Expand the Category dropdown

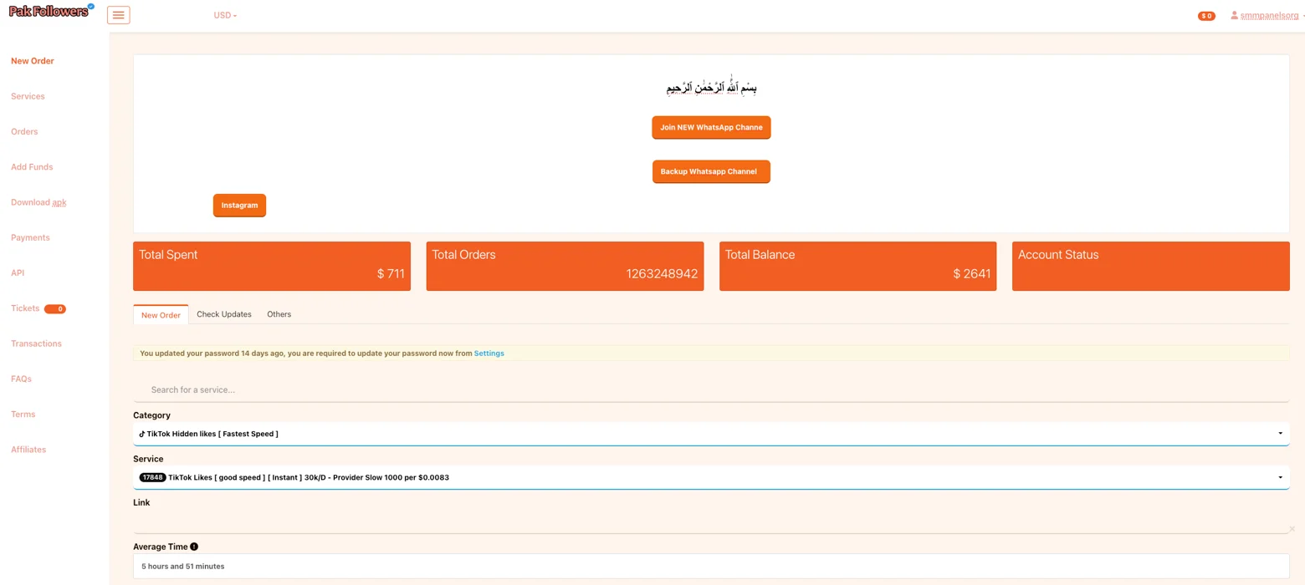(1279, 433)
